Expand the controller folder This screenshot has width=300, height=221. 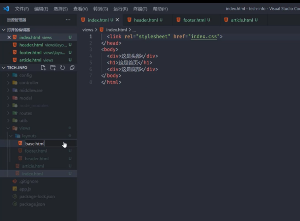coord(38,83)
